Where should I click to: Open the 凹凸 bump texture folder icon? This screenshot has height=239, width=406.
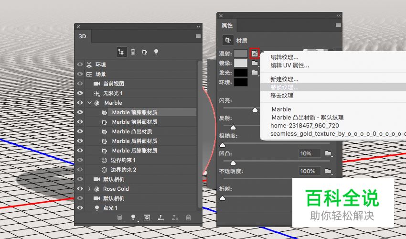[328, 153]
